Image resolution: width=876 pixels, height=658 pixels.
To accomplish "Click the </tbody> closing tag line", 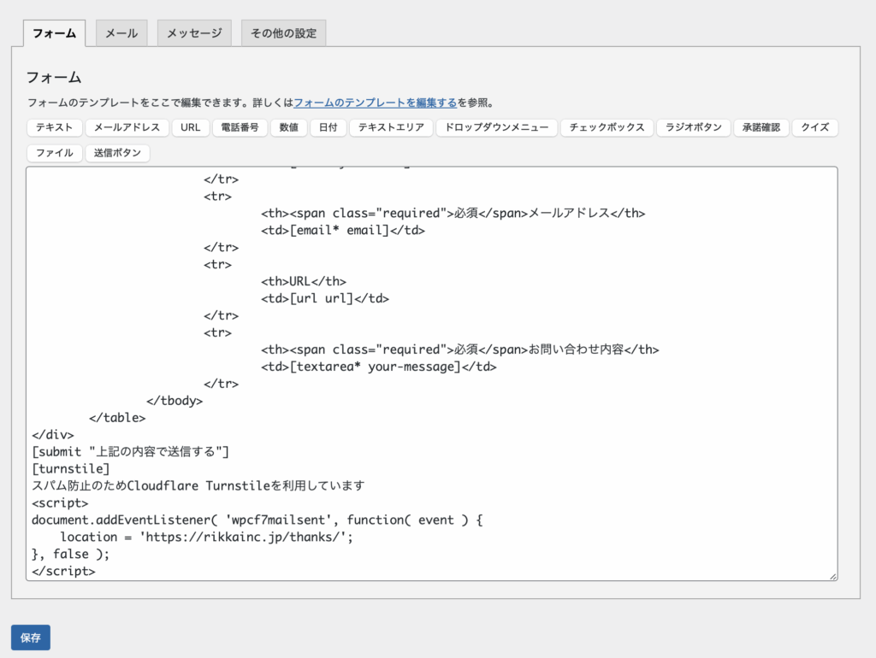I will [175, 401].
